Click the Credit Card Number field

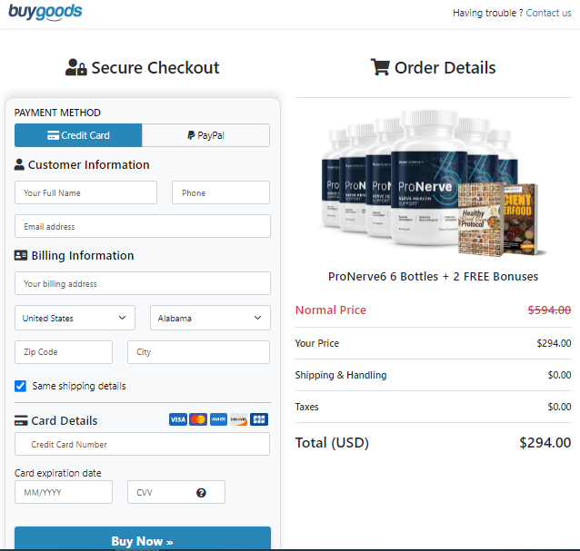(142, 444)
